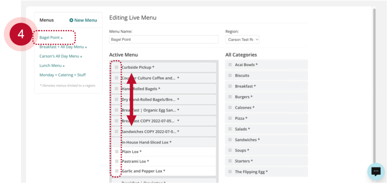Open Carson's All Day Menu

(x=59, y=56)
